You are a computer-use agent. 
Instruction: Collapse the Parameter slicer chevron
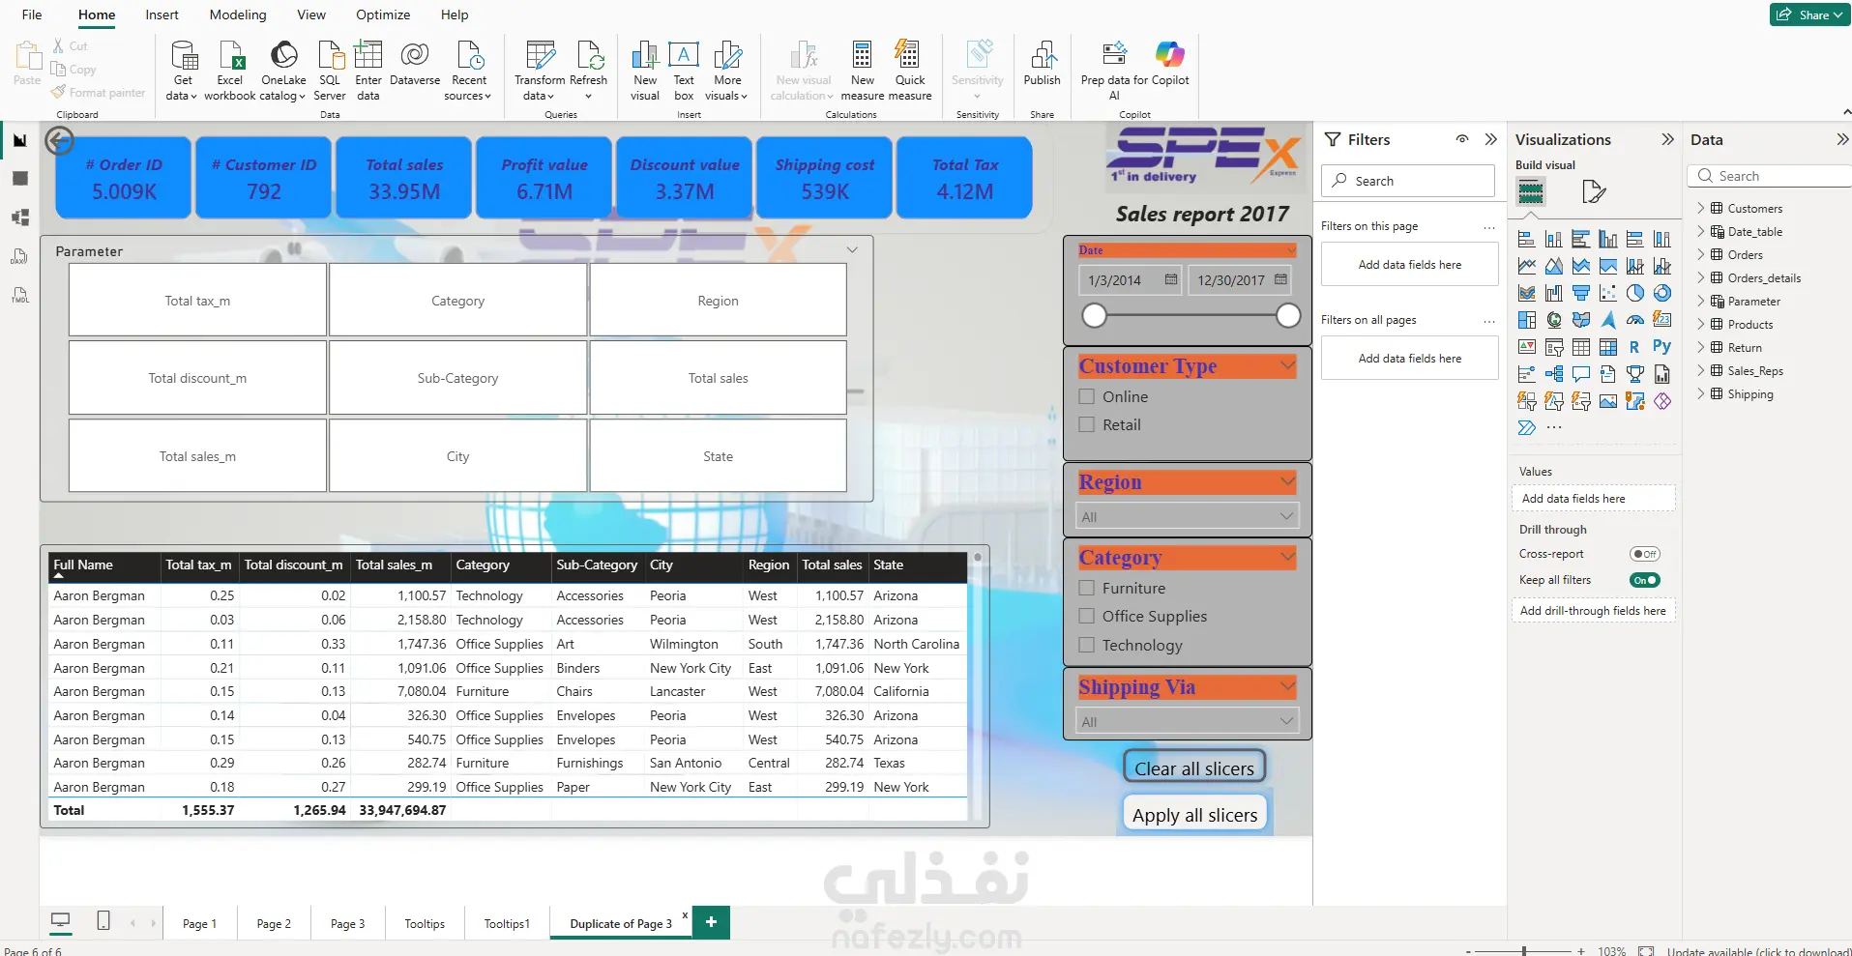click(x=852, y=250)
